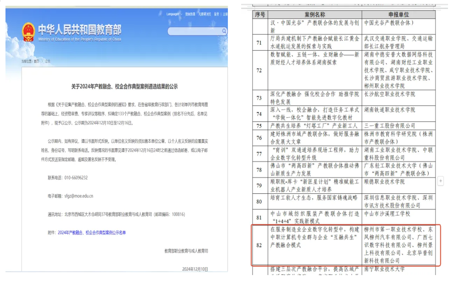450x284 pixels.
Task: Click the email address sfgz@moe.edu.cn
Action: click(79, 196)
